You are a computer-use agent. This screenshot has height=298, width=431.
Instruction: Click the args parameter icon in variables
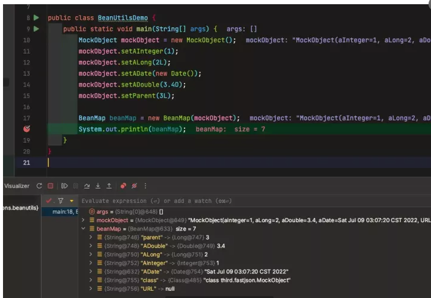point(92,211)
